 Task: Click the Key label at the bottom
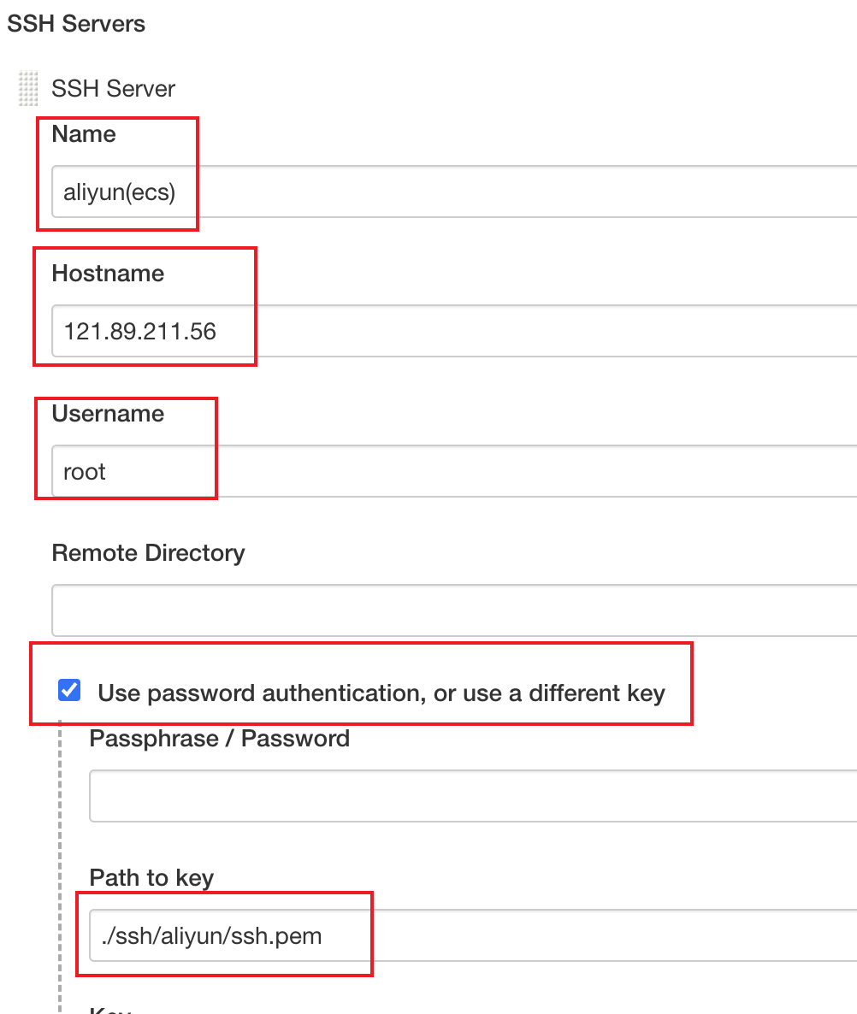click(108, 1009)
